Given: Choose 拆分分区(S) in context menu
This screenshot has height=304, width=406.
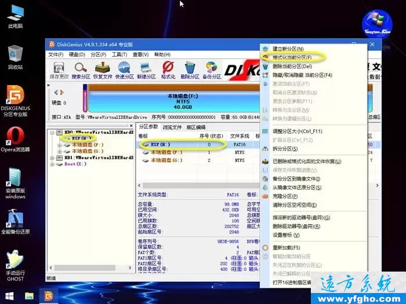Looking at the screenshot, I should pos(314,149).
